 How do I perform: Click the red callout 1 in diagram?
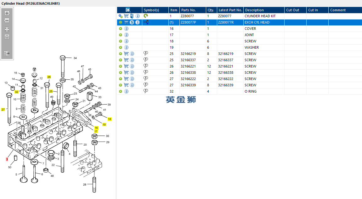tap(7, 159)
